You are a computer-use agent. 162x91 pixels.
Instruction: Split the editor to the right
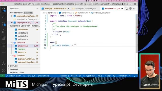click(x=131, y=9)
